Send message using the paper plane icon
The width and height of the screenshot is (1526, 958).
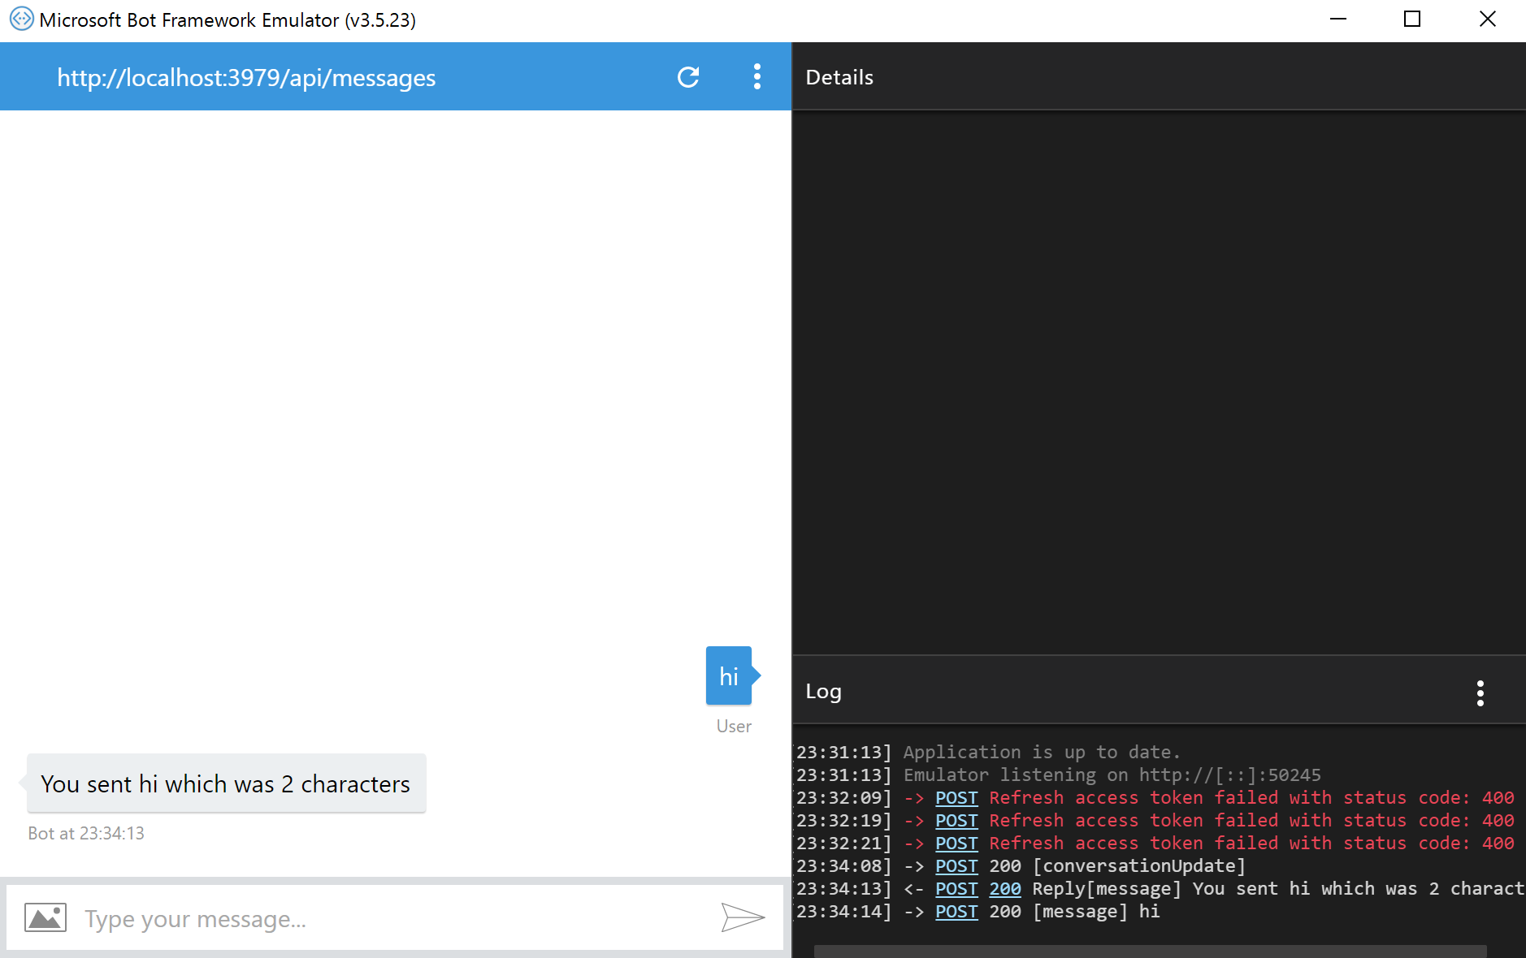coord(743,917)
